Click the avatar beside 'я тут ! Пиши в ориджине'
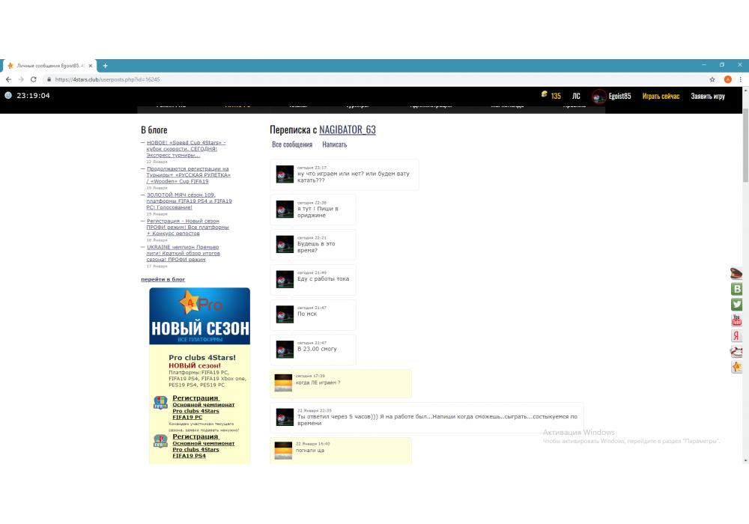749x524 pixels. (x=285, y=209)
